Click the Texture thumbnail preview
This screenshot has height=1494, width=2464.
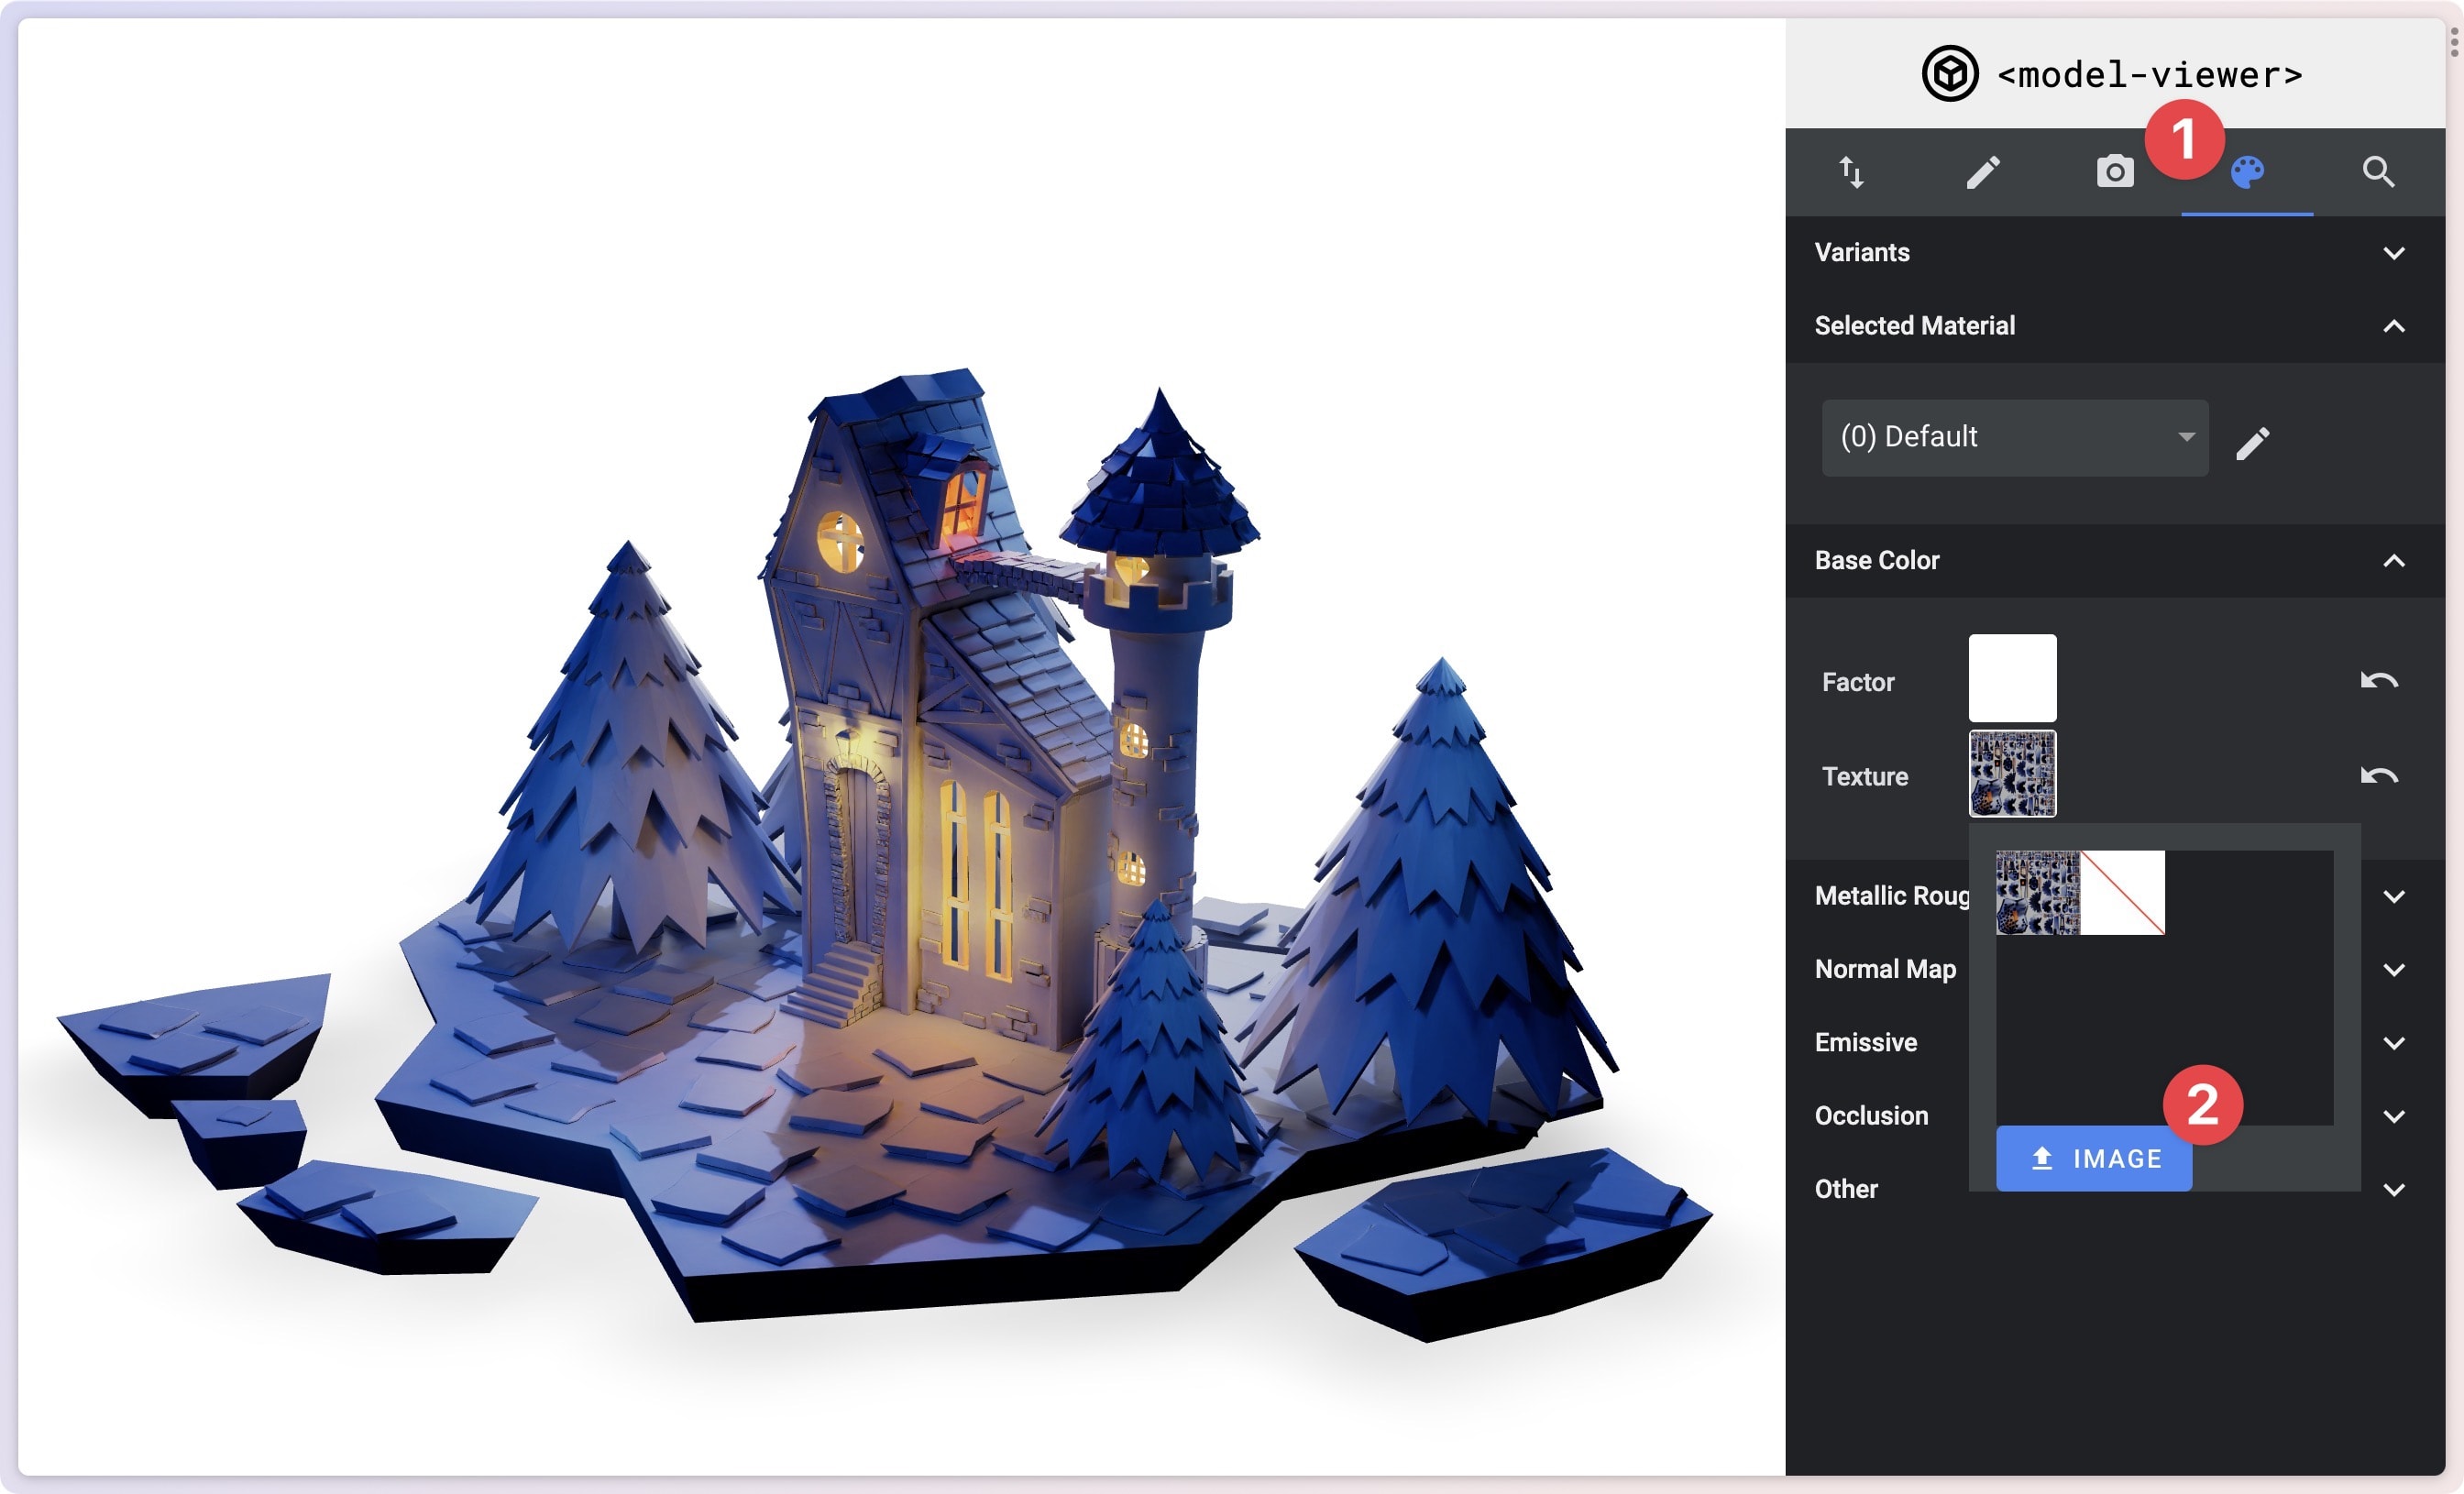[2012, 773]
